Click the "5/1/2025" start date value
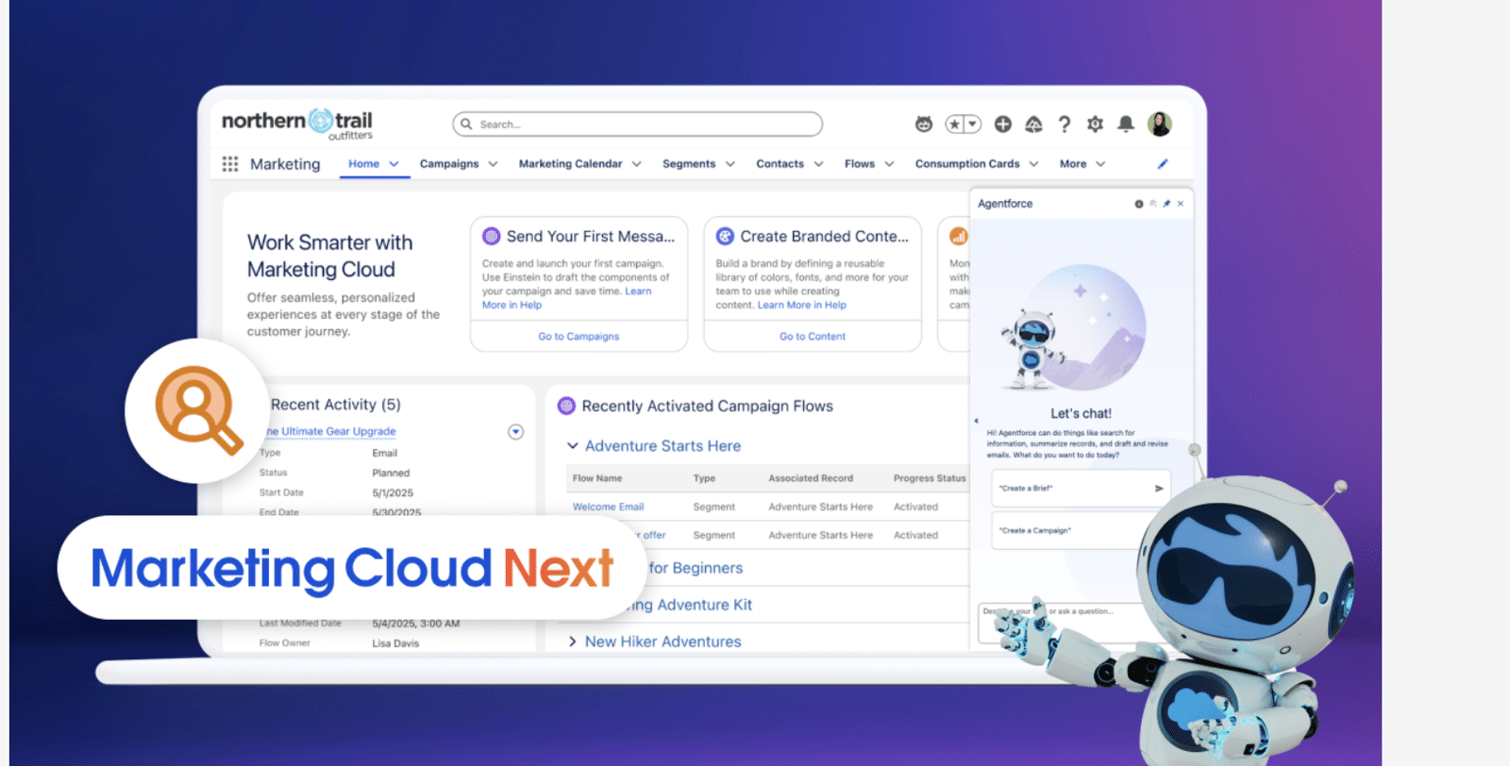This screenshot has height=766, width=1510. (393, 493)
